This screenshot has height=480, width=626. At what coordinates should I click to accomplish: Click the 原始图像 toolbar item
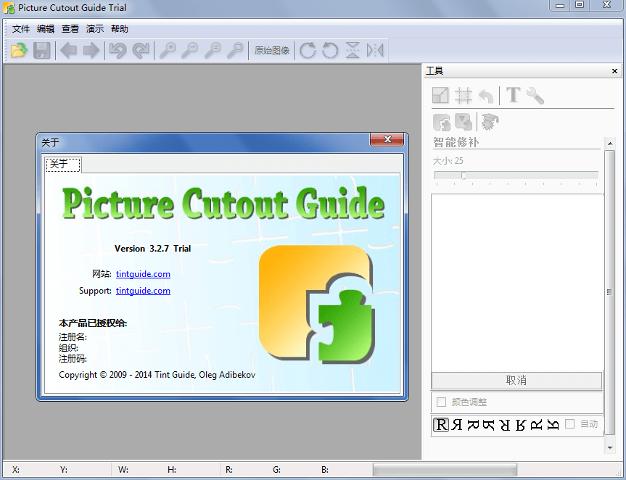272,50
